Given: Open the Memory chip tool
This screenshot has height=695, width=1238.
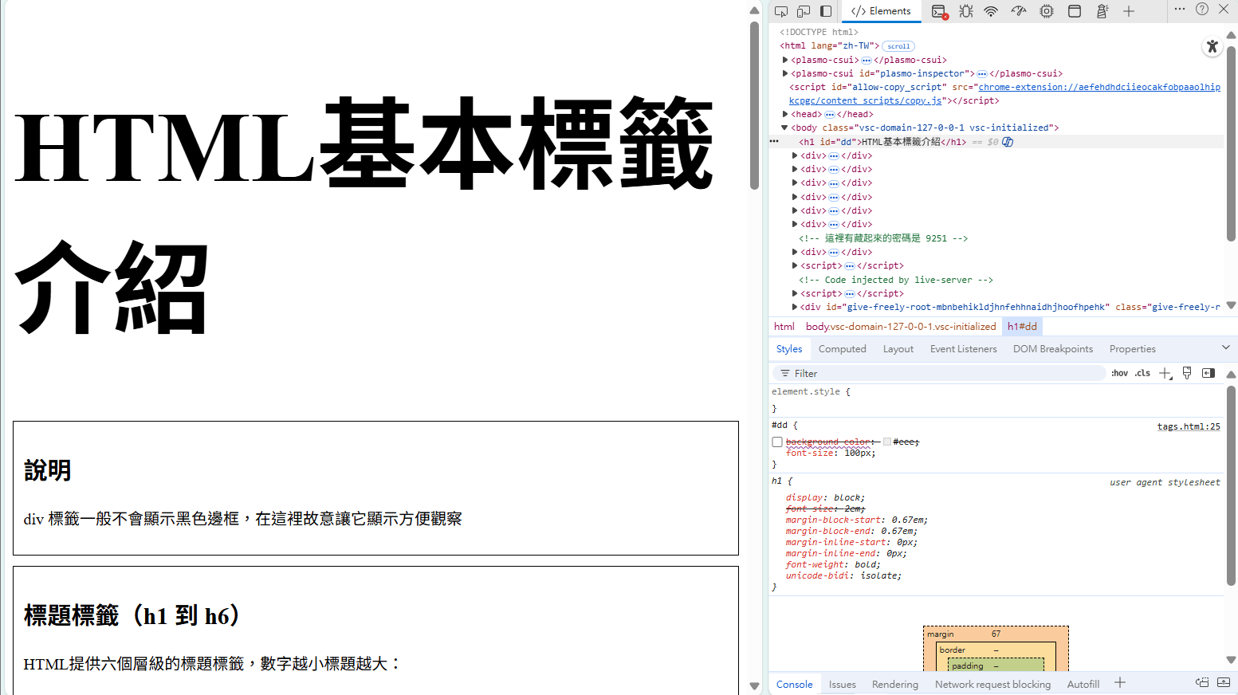Looking at the screenshot, I should (x=1047, y=11).
